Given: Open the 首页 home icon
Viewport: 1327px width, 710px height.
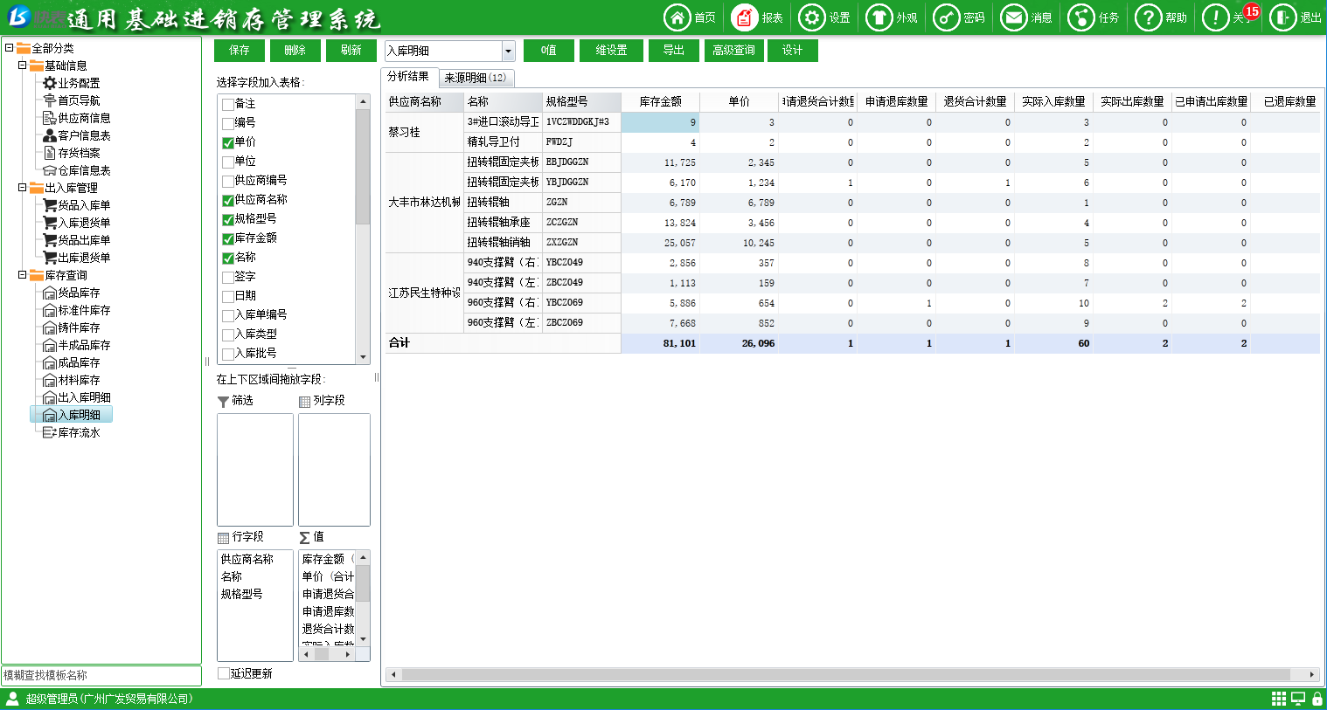Looking at the screenshot, I should coord(677,17).
